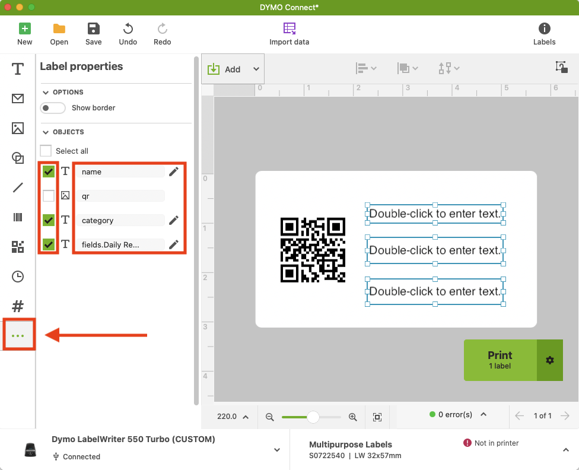Collapse the OPTIONS section
This screenshot has height=470, width=579.
click(46, 93)
